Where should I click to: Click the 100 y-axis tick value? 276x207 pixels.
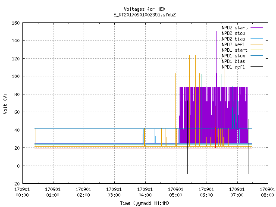[x=16, y=76]
